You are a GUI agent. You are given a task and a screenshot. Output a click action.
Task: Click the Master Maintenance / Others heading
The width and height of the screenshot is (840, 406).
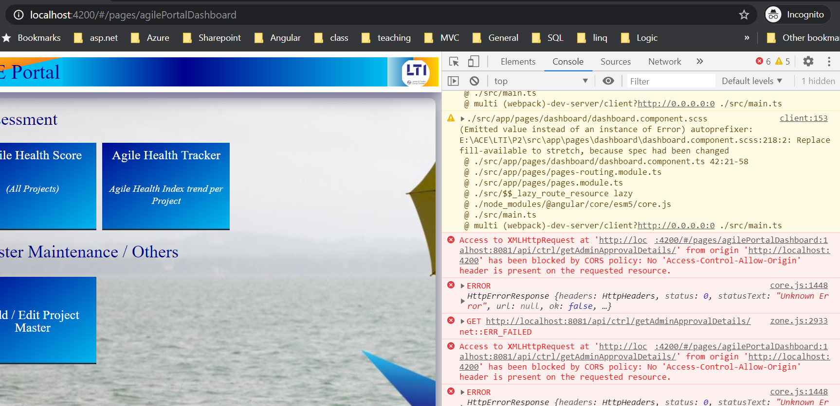point(89,252)
